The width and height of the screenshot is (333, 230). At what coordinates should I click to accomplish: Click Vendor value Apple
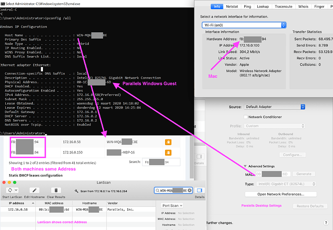pyautogui.click(x=244, y=65)
